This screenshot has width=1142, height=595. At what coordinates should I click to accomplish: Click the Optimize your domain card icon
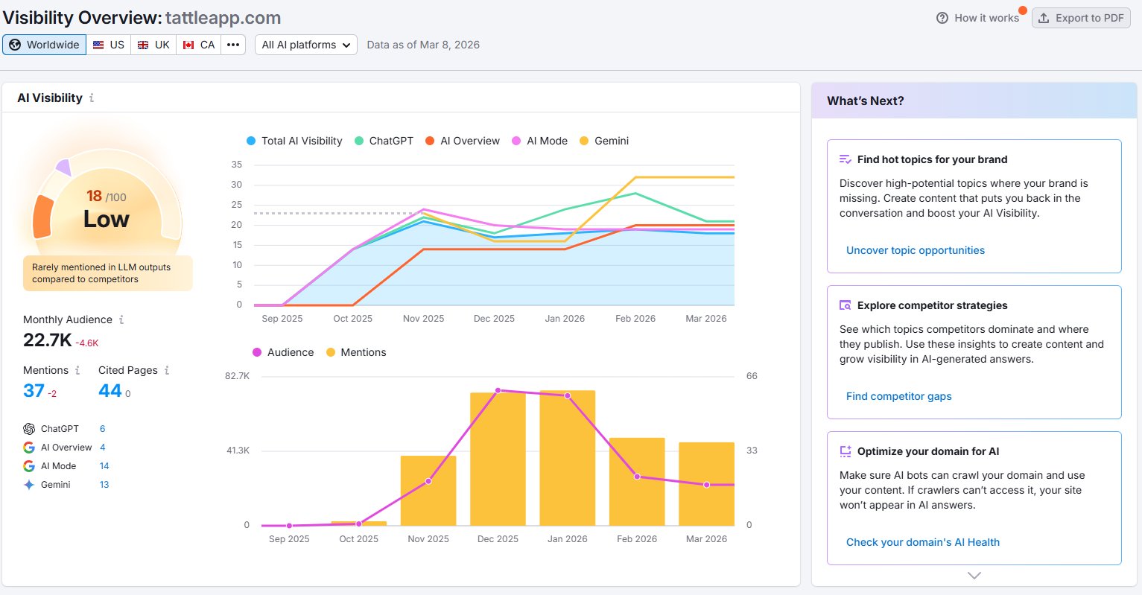[x=845, y=451]
